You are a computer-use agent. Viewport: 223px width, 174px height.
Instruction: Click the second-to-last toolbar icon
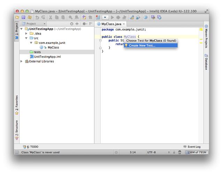tap(153, 17)
